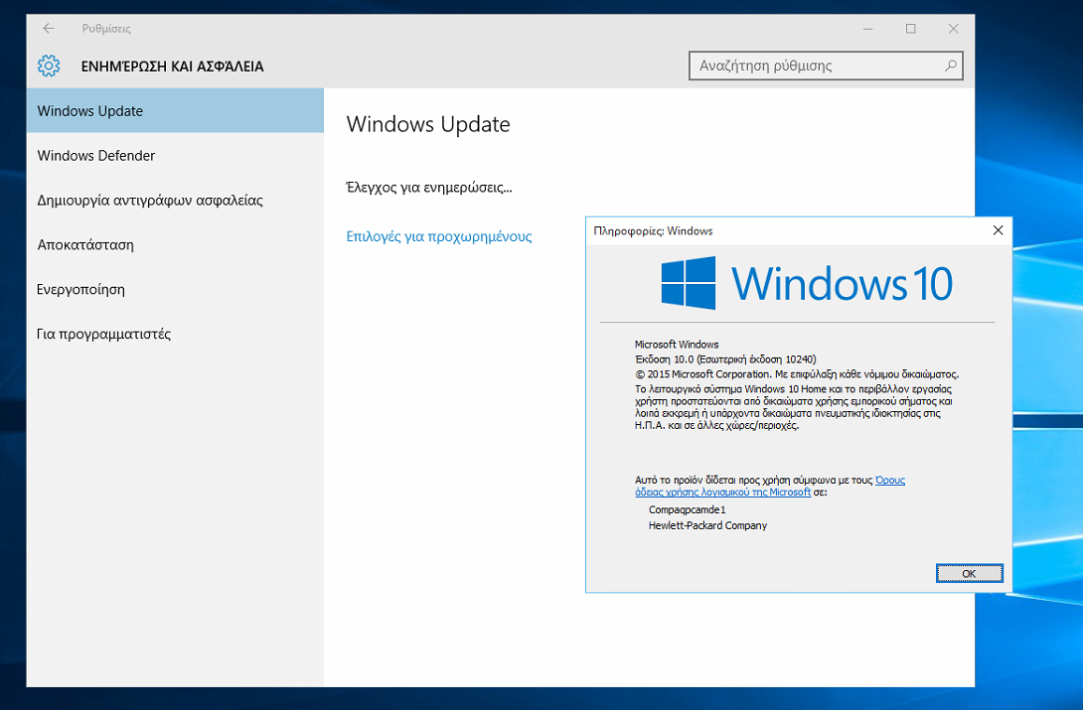
Task: Close the Πληροφορίες: Windows dialog
Action: coord(998,230)
